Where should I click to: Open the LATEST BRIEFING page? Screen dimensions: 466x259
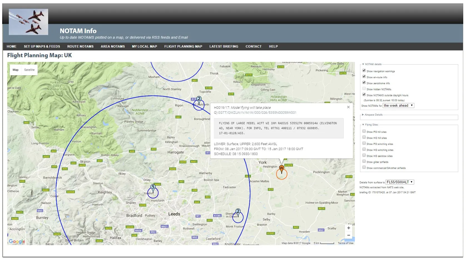(224, 46)
